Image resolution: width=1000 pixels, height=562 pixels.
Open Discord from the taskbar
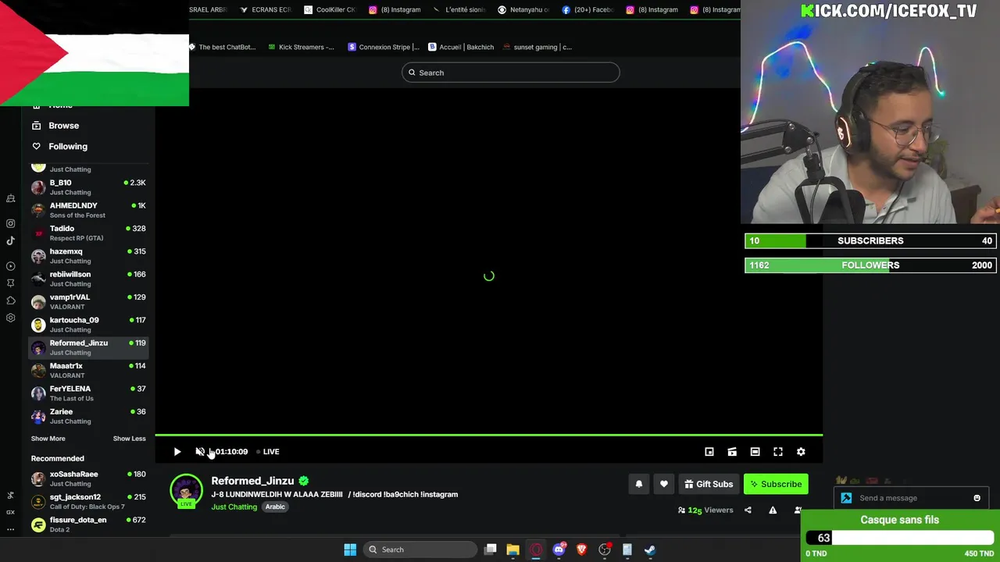coord(559,550)
